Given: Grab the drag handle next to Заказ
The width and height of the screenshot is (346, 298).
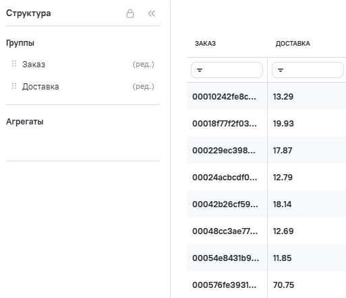Looking at the screenshot, I should [x=14, y=64].
